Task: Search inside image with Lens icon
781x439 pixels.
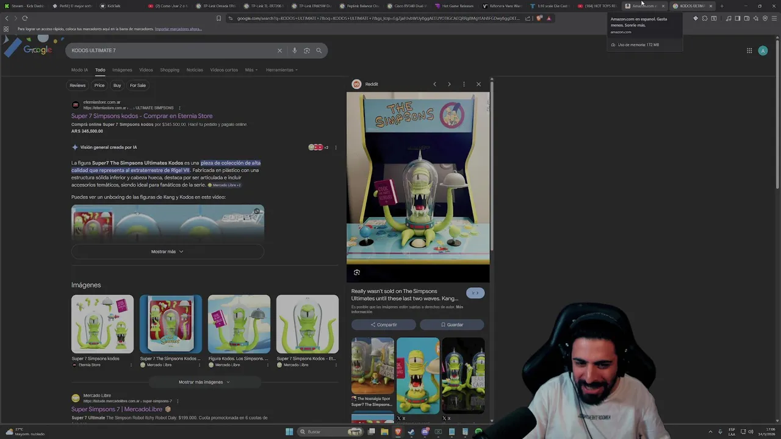Action: click(x=357, y=273)
